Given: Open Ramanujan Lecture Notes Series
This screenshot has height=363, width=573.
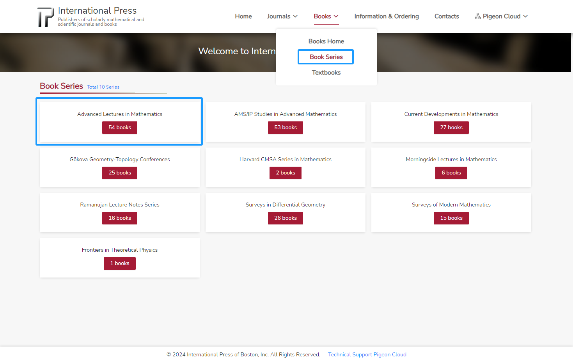Looking at the screenshot, I should click(120, 205).
